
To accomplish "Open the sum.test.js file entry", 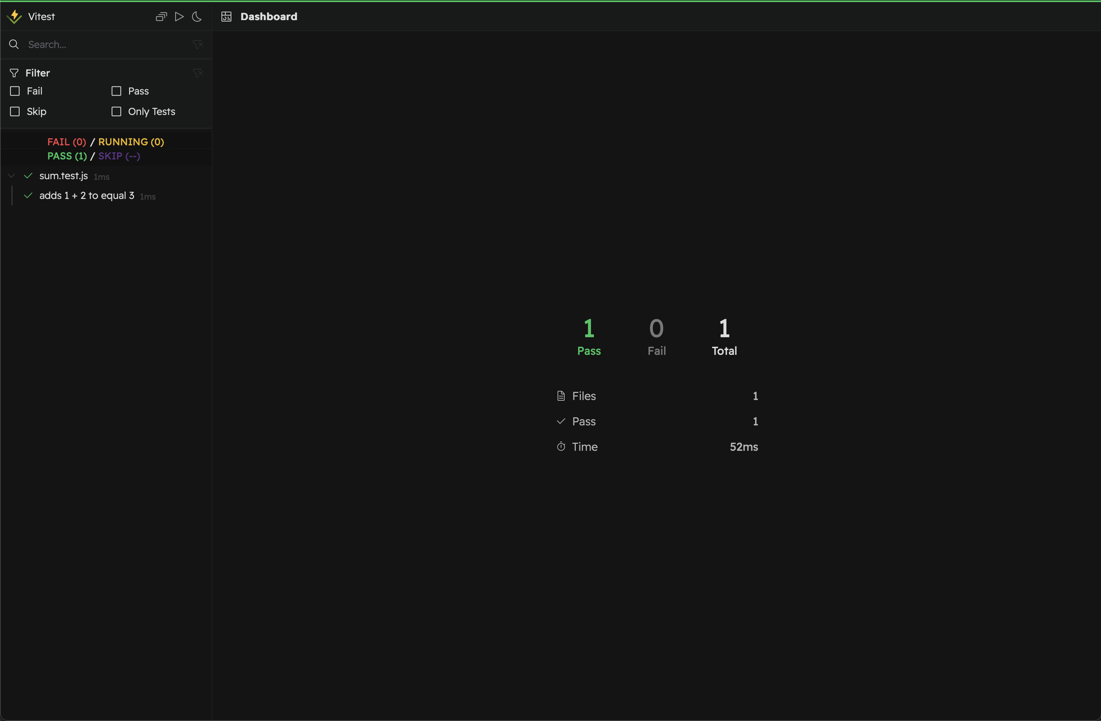I will pos(63,176).
